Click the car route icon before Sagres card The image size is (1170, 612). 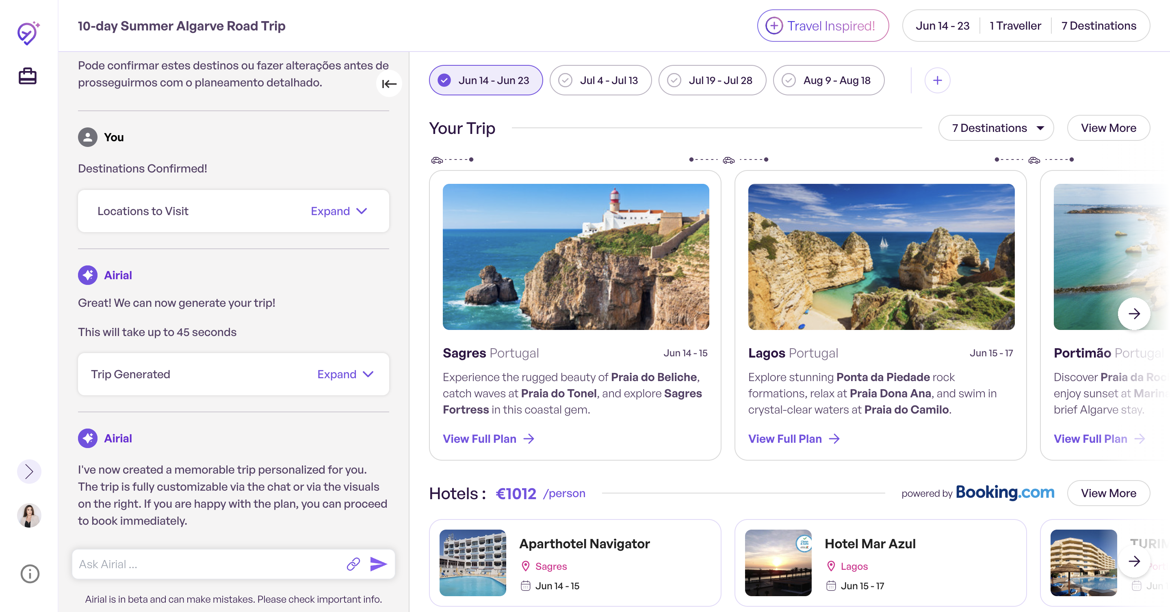(x=437, y=159)
